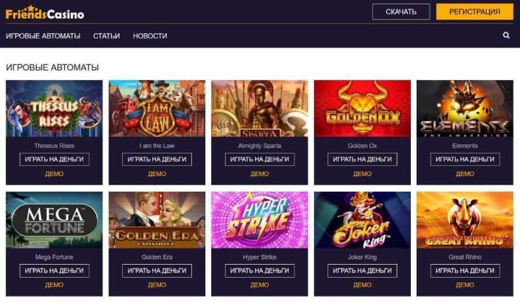Click the search magnifier icon
The width and height of the screenshot is (520, 303).
506,36
